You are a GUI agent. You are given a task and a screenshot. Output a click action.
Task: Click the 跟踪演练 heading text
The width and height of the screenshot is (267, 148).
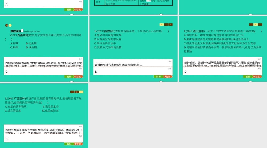(16, 31)
